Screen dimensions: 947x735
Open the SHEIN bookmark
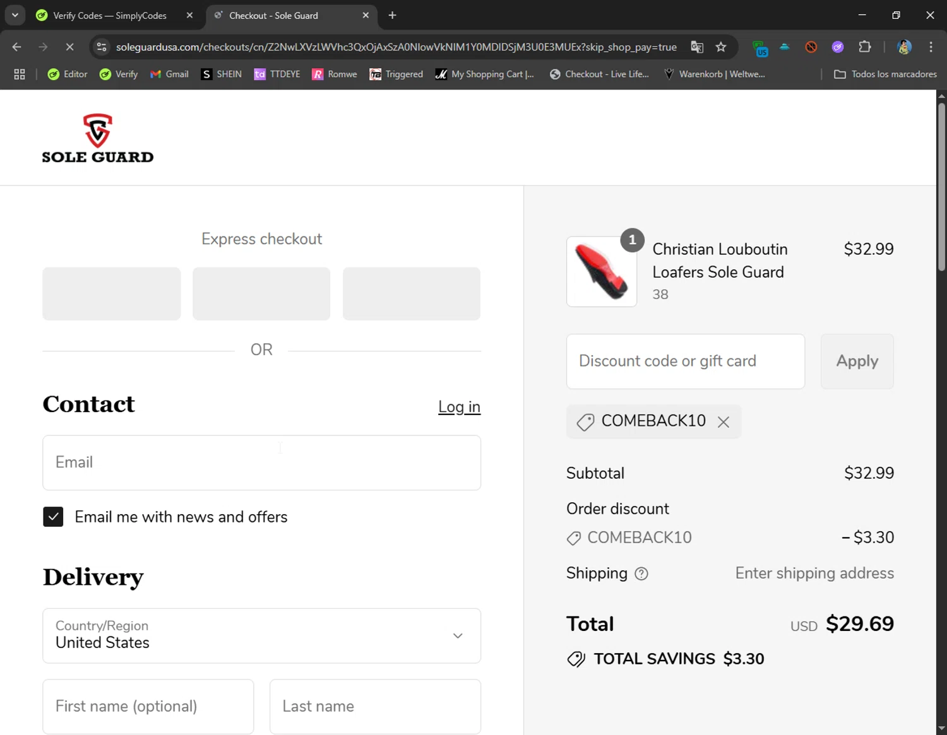221,74
